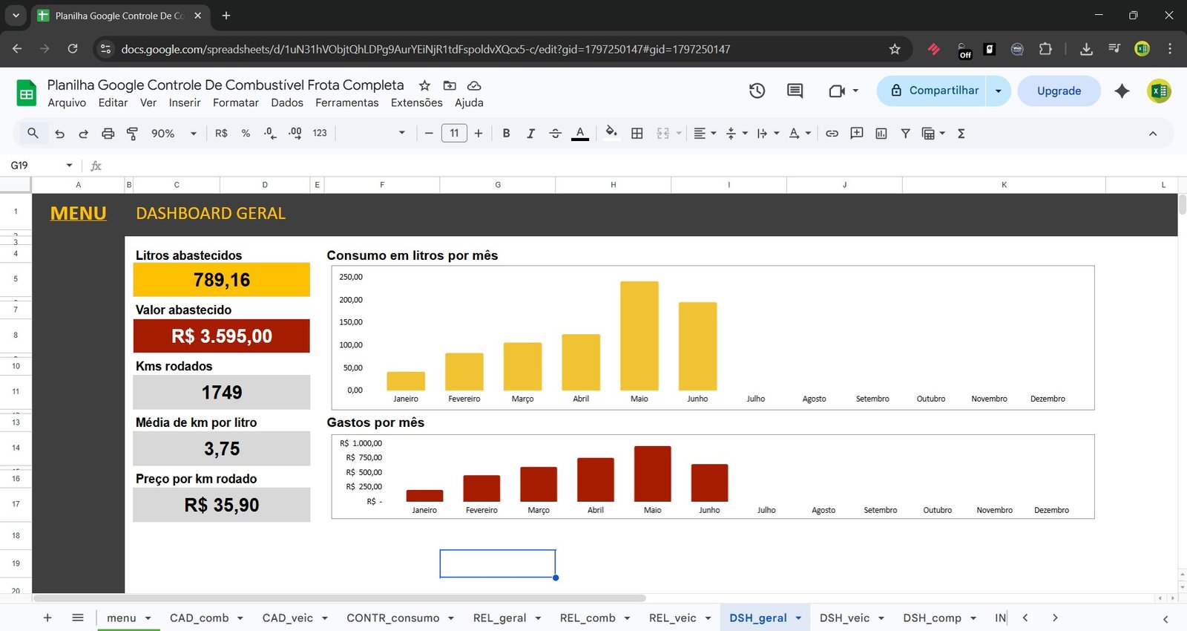Image resolution: width=1187 pixels, height=631 pixels.
Task: Add a new sheet
Action: tap(47, 618)
